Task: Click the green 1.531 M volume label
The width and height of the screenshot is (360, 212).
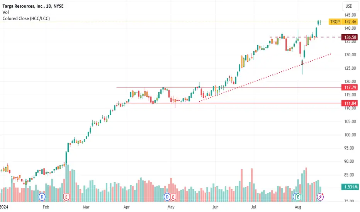Action: tap(350, 187)
